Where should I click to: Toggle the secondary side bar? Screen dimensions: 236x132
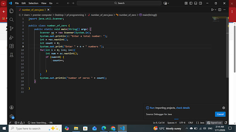tap(201, 3)
